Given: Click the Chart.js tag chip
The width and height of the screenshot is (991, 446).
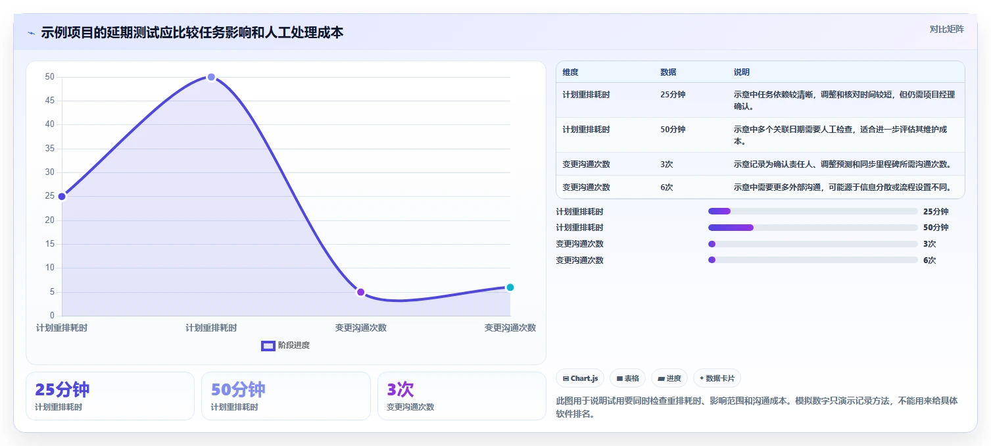Looking at the screenshot, I should point(580,378).
